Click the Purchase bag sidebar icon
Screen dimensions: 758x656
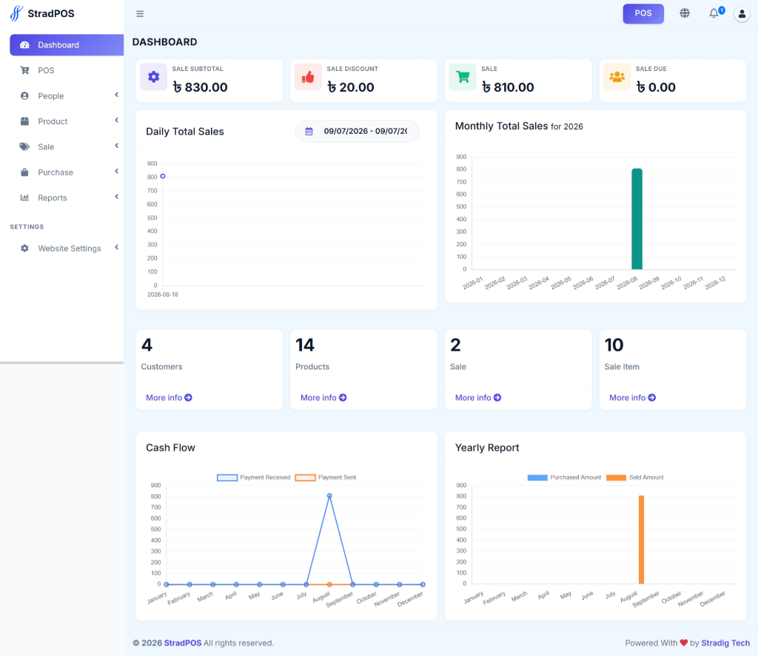click(24, 172)
